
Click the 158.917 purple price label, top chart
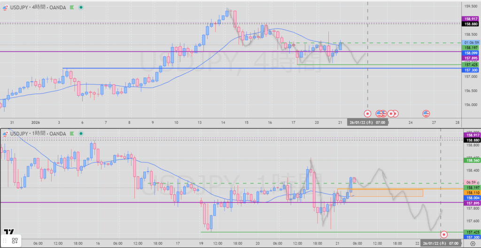471,18
